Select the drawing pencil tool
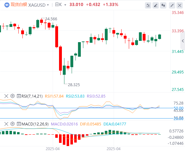The width and height of the screenshot is (185, 153). pos(156,5)
